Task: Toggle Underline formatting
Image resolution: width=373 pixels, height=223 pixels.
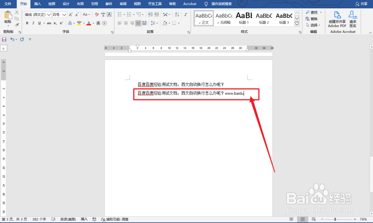Action: (x=39, y=23)
